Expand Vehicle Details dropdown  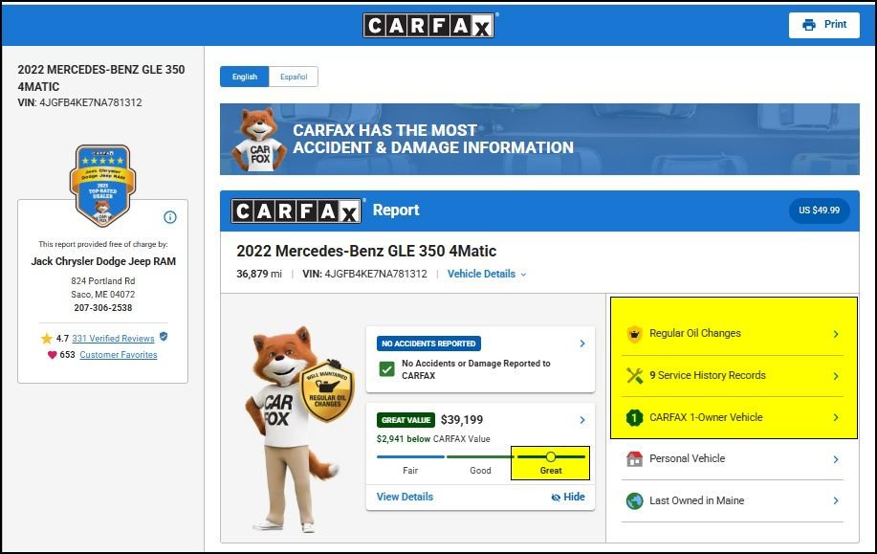click(x=487, y=275)
